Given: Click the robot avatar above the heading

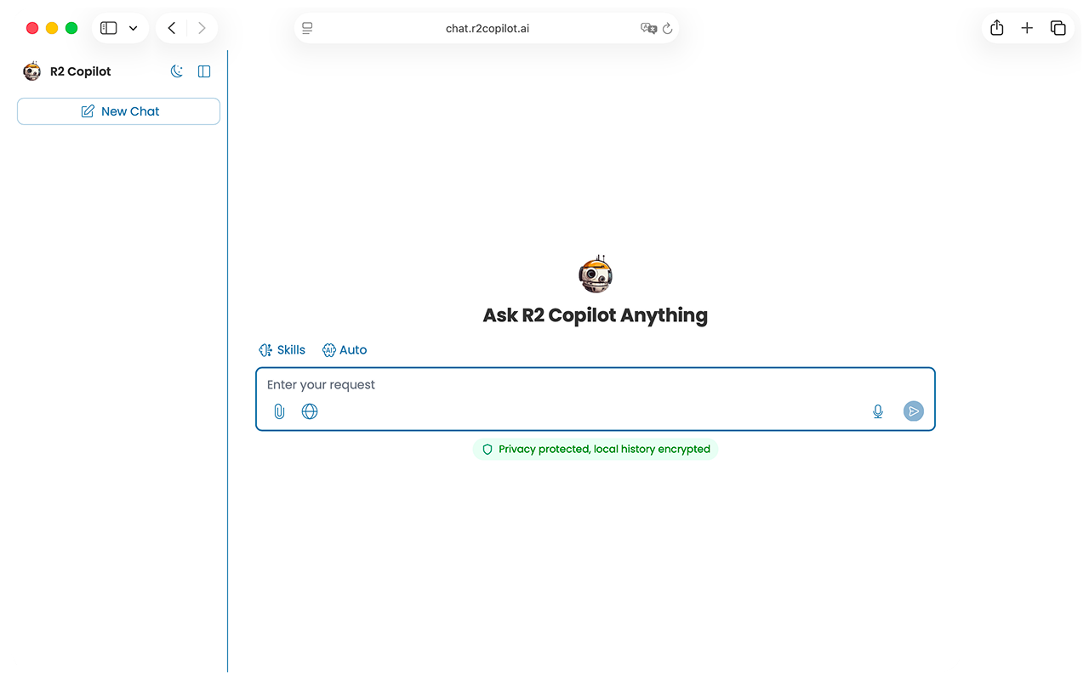Looking at the screenshot, I should (x=596, y=274).
